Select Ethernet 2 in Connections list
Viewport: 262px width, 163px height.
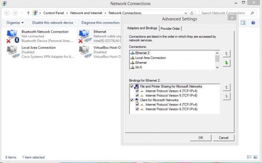click(x=142, y=53)
